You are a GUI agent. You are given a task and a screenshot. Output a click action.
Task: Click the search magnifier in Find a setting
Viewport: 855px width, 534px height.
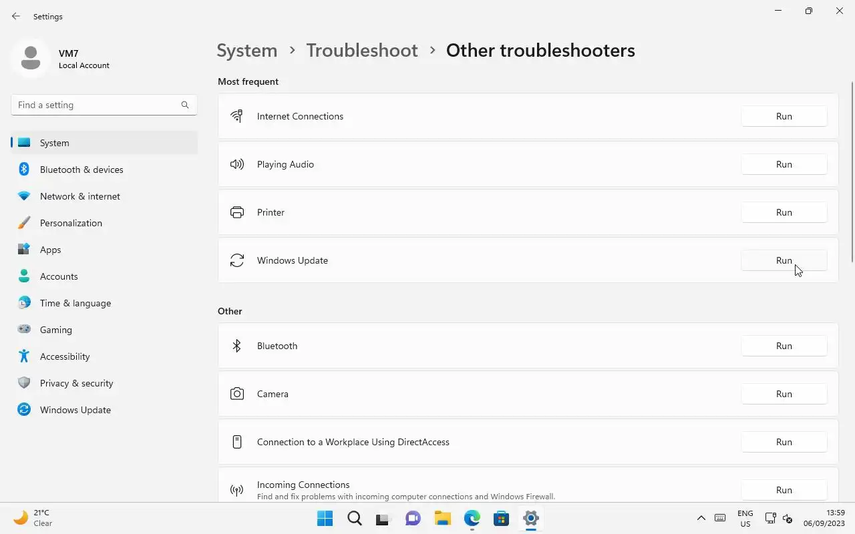185,105
